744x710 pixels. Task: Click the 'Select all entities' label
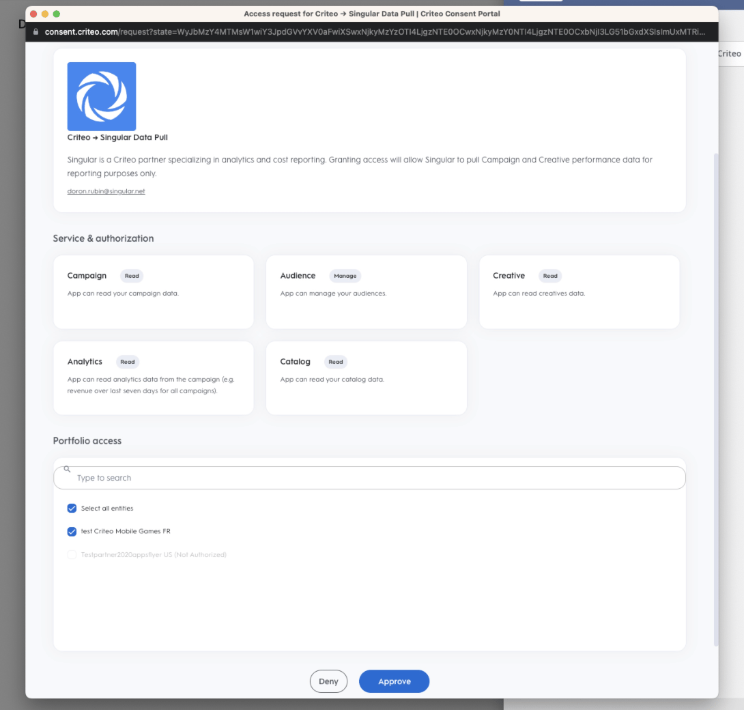pyautogui.click(x=107, y=509)
